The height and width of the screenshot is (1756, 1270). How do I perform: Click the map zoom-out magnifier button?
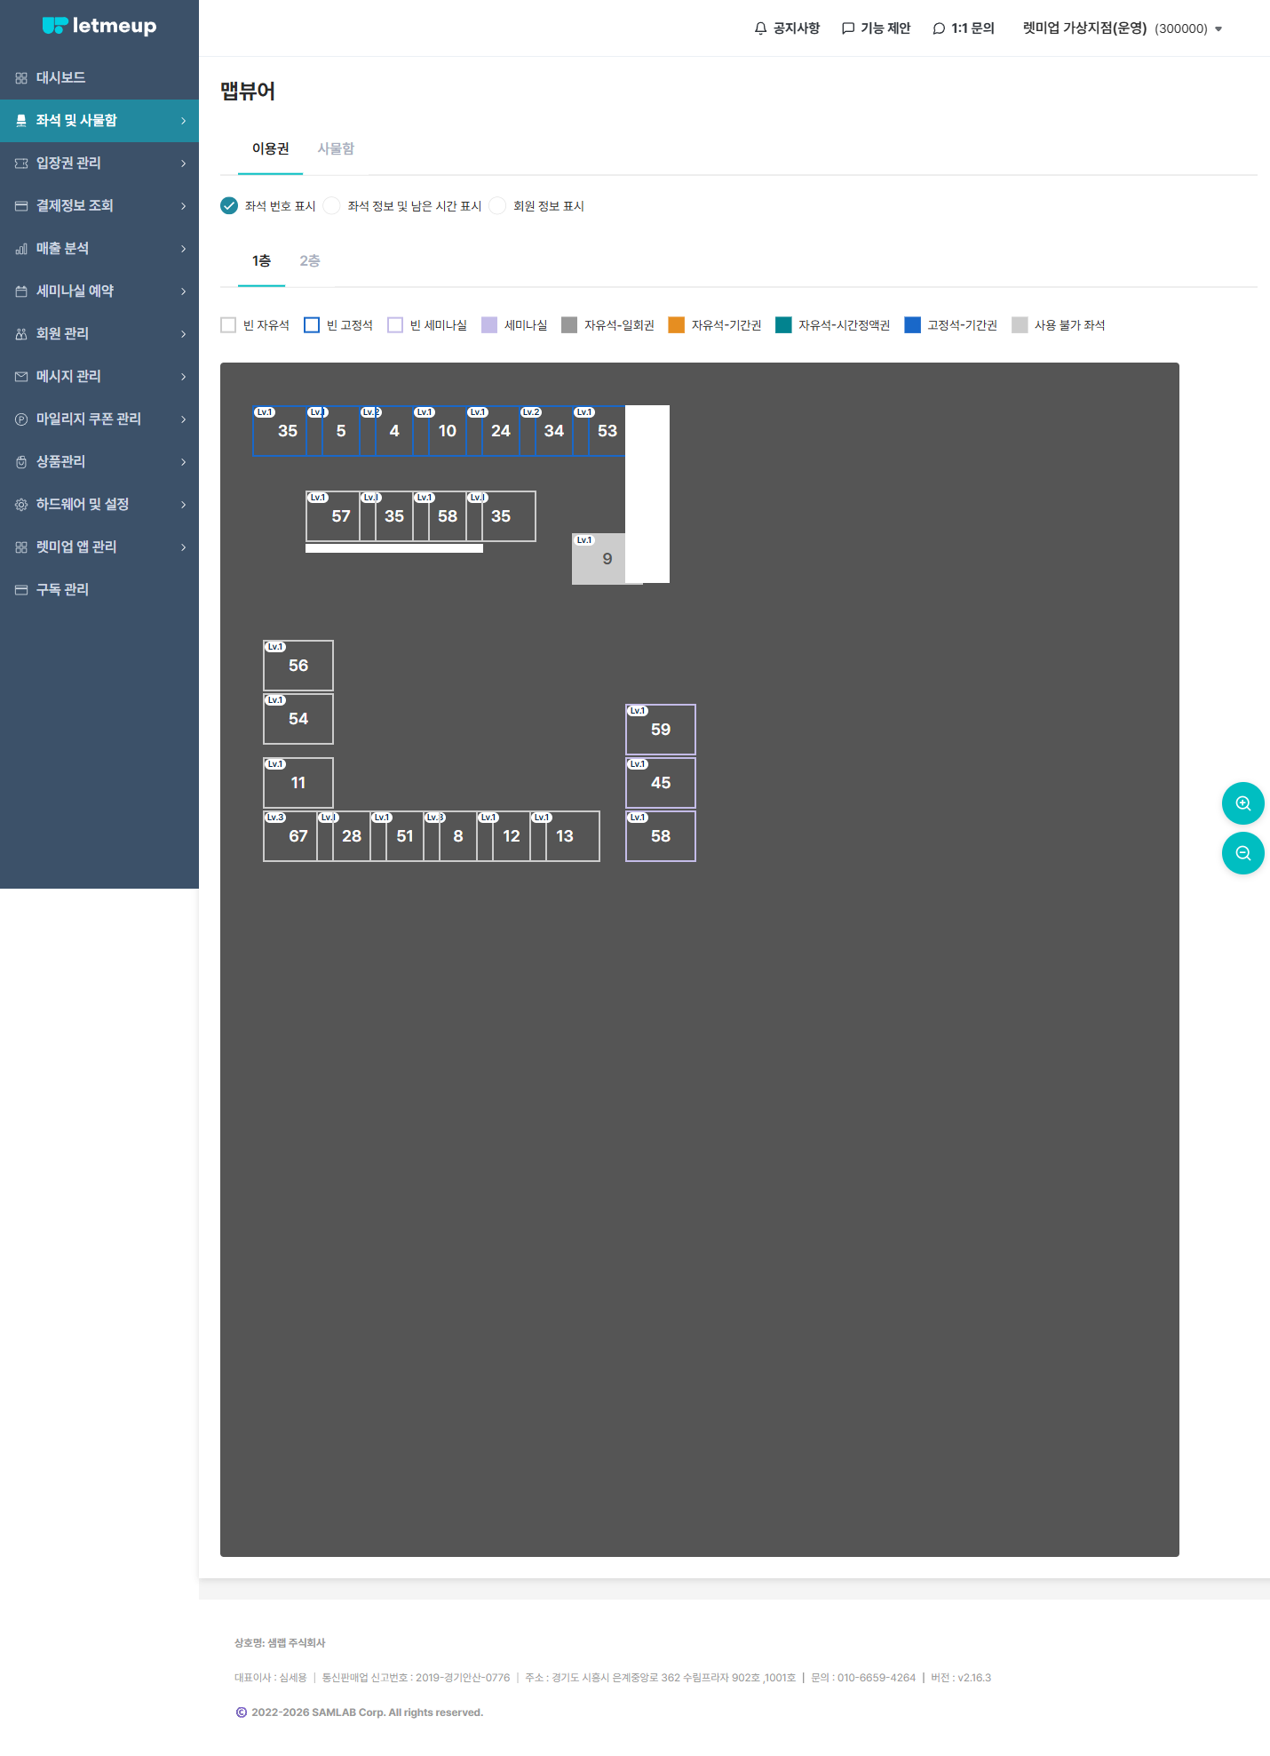coord(1243,853)
